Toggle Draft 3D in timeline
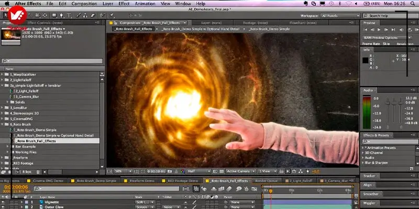This screenshot has height=209, width=419. 204,189
